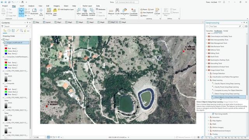249x140 pixels.
Task: Switch Contents to List By Data Source
Action: click(9, 31)
